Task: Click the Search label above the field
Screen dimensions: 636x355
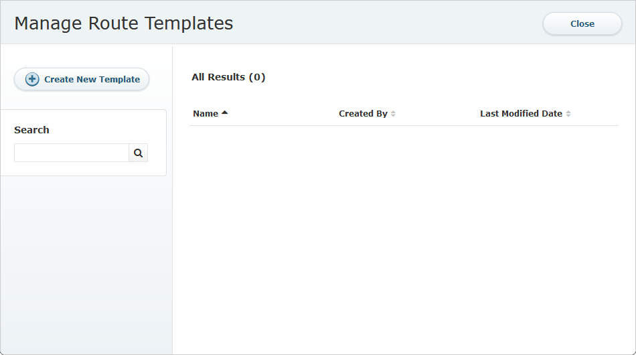Action: coord(31,130)
